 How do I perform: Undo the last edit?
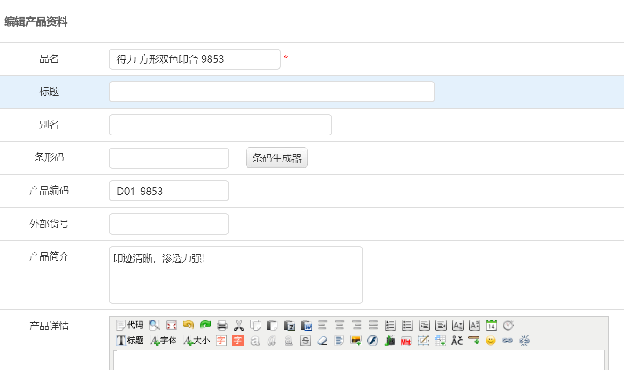tap(188, 325)
